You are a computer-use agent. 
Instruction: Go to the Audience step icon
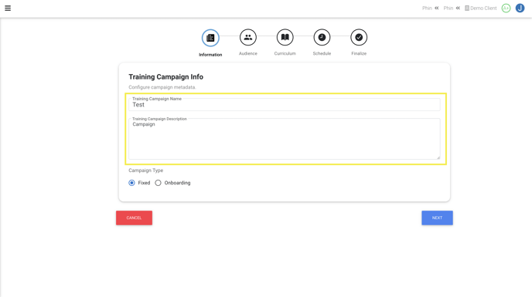pyautogui.click(x=248, y=37)
